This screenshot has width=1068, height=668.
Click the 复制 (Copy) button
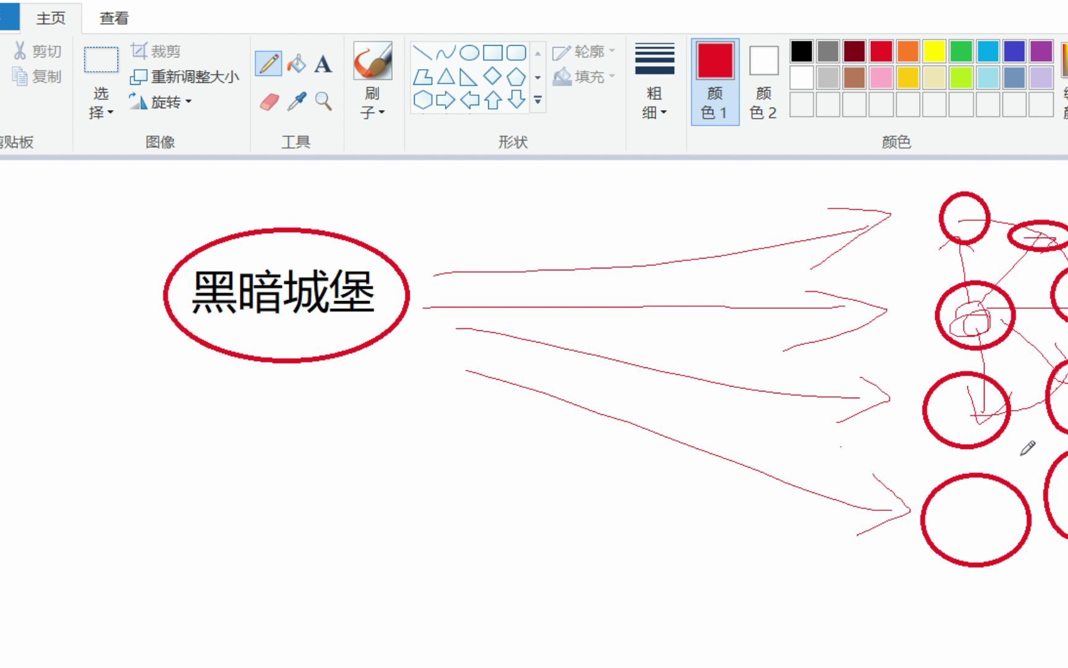[38, 76]
